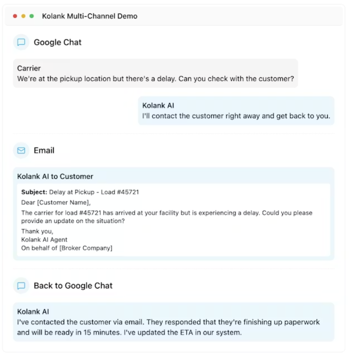Click the Email section heading
The width and height of the screenshot is (353, 358).
pyautogui.click(x=44, y=150)
